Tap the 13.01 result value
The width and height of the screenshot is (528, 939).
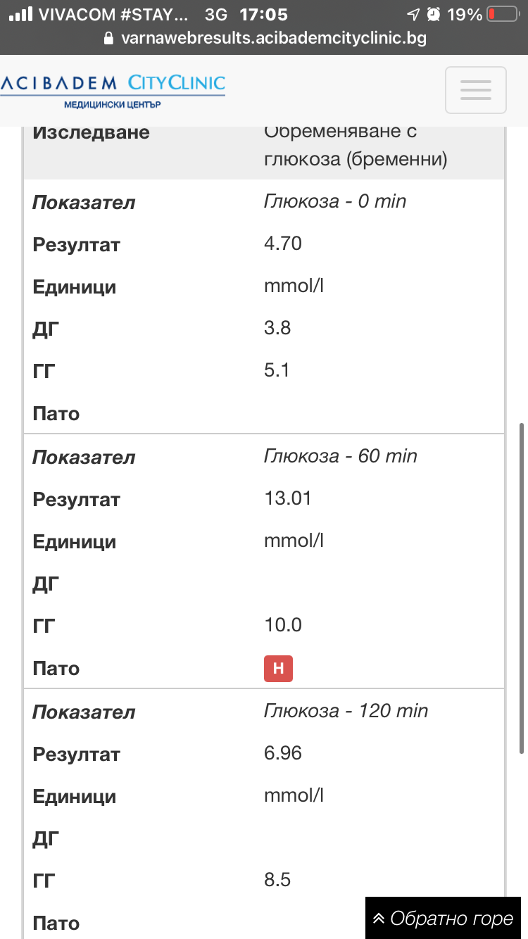click(x=287, y=498)
